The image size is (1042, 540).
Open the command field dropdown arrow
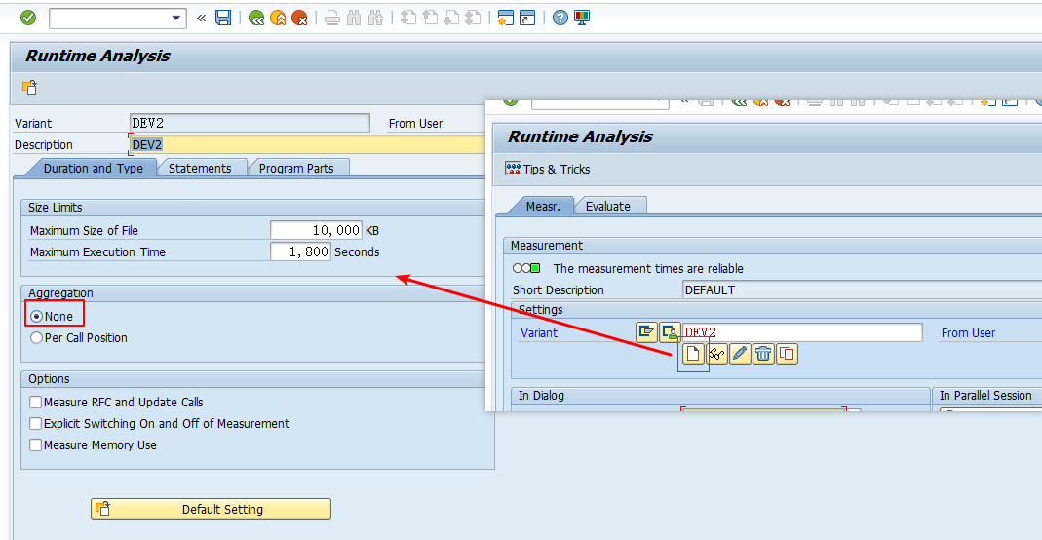point(176,18)
